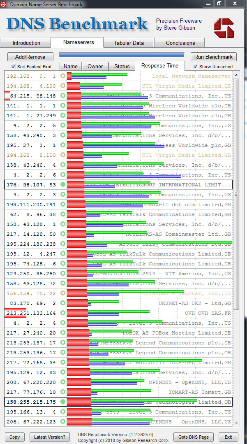Select nameserver row 158.43.128.1
The image size is (247, 444).
coord(118,224)
